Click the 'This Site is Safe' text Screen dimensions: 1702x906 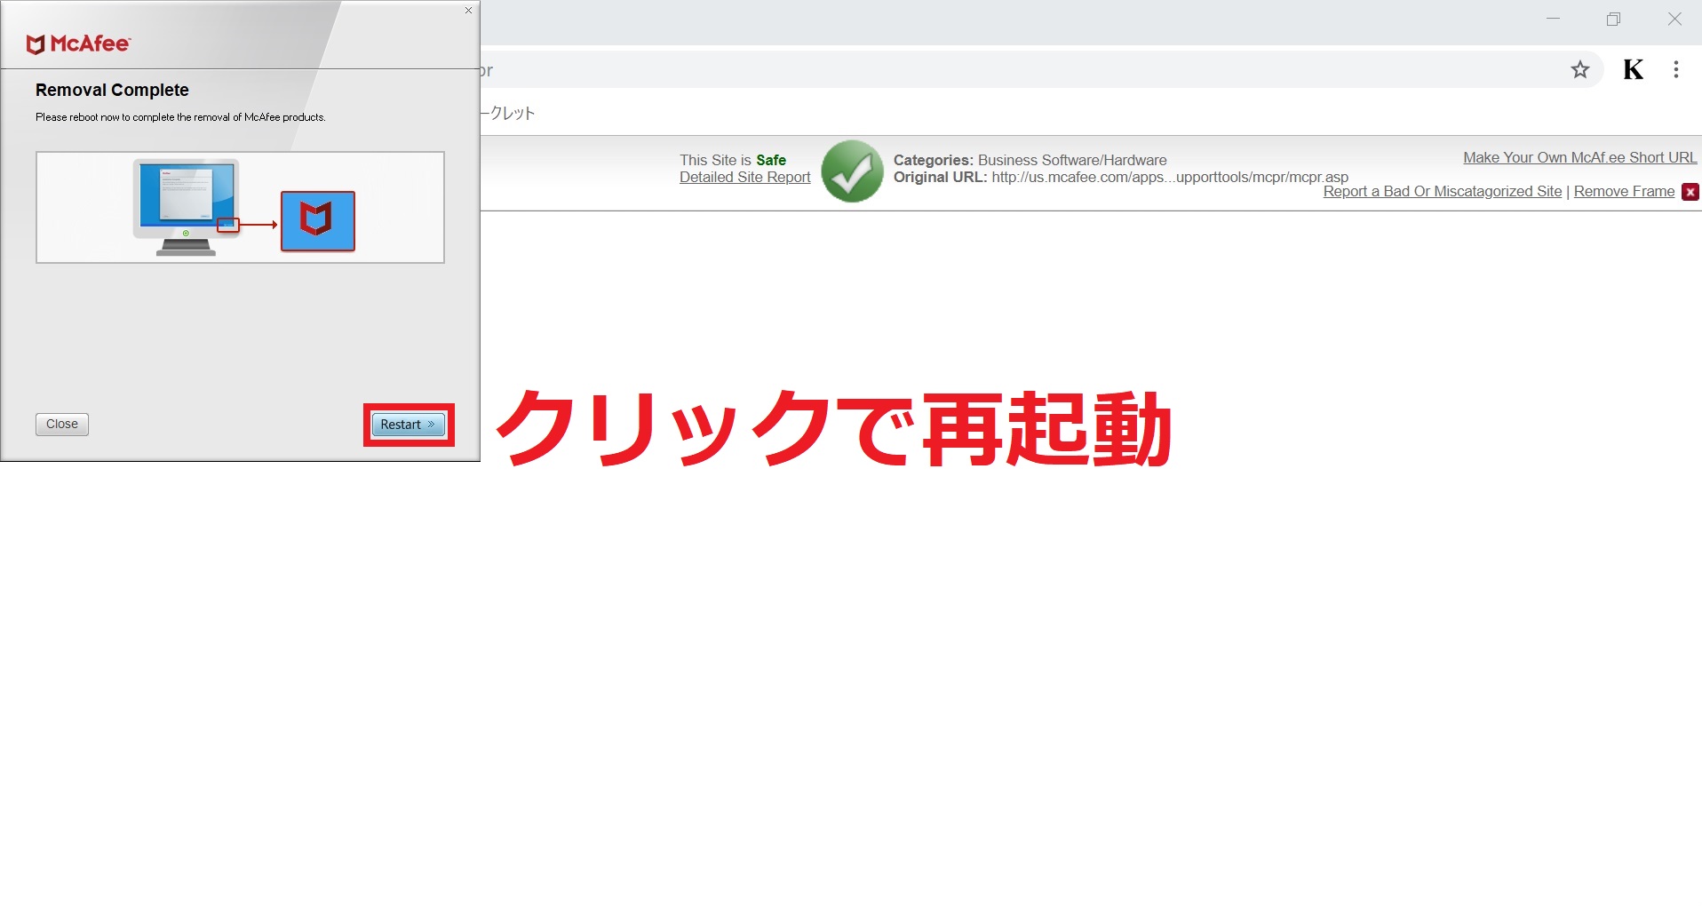pos(733,160)
